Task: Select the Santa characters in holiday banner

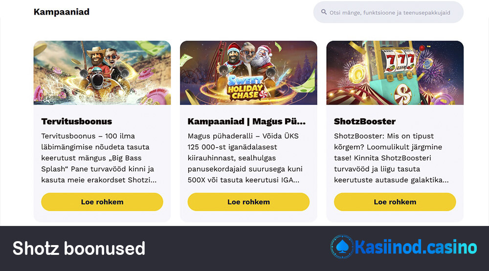Action: point(248,57)
